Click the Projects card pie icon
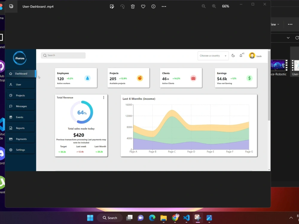This screenshot has height=224, width=299. coord(140,78)
